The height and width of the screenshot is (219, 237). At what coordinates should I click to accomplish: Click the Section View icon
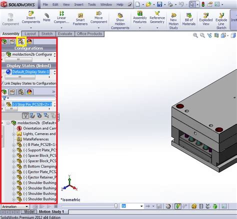[216, 35]
